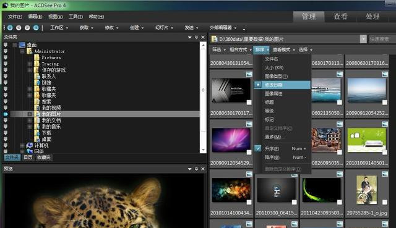Screen dimensions: 396x228
Task: Click the up-folder navigation icon
Action: (36, 28)
